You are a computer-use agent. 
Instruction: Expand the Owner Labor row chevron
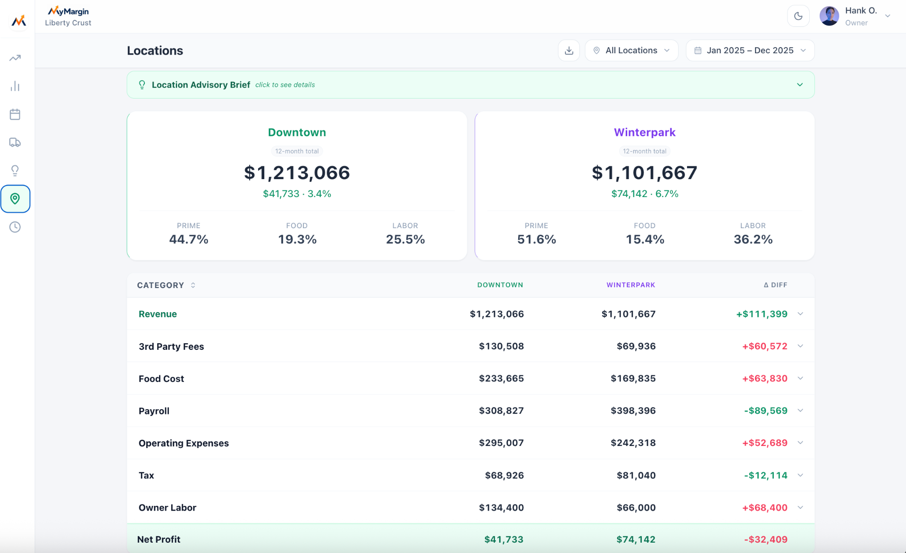coord(800,507)
